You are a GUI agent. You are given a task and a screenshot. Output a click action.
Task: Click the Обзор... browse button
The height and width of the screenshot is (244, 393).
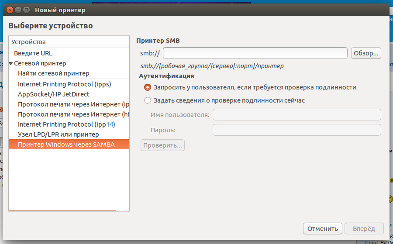click(366, 53)
